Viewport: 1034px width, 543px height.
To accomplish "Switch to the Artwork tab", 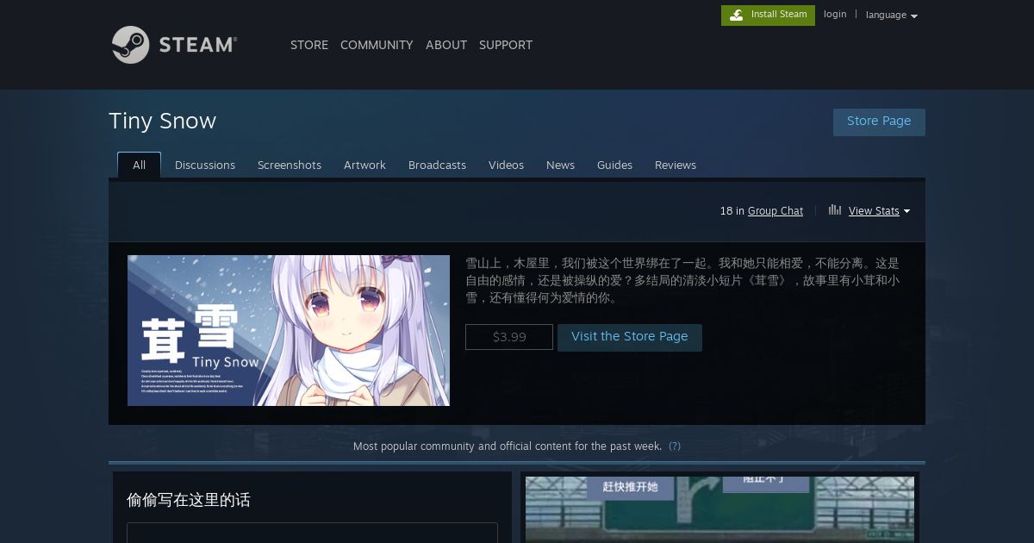I will pos(364,165).
